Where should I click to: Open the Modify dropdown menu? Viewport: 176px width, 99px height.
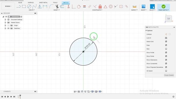[56, 10]
